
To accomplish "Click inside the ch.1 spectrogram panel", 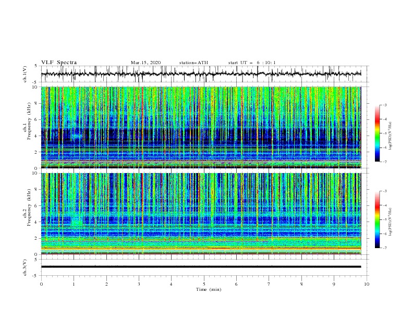I will point(201,127).
